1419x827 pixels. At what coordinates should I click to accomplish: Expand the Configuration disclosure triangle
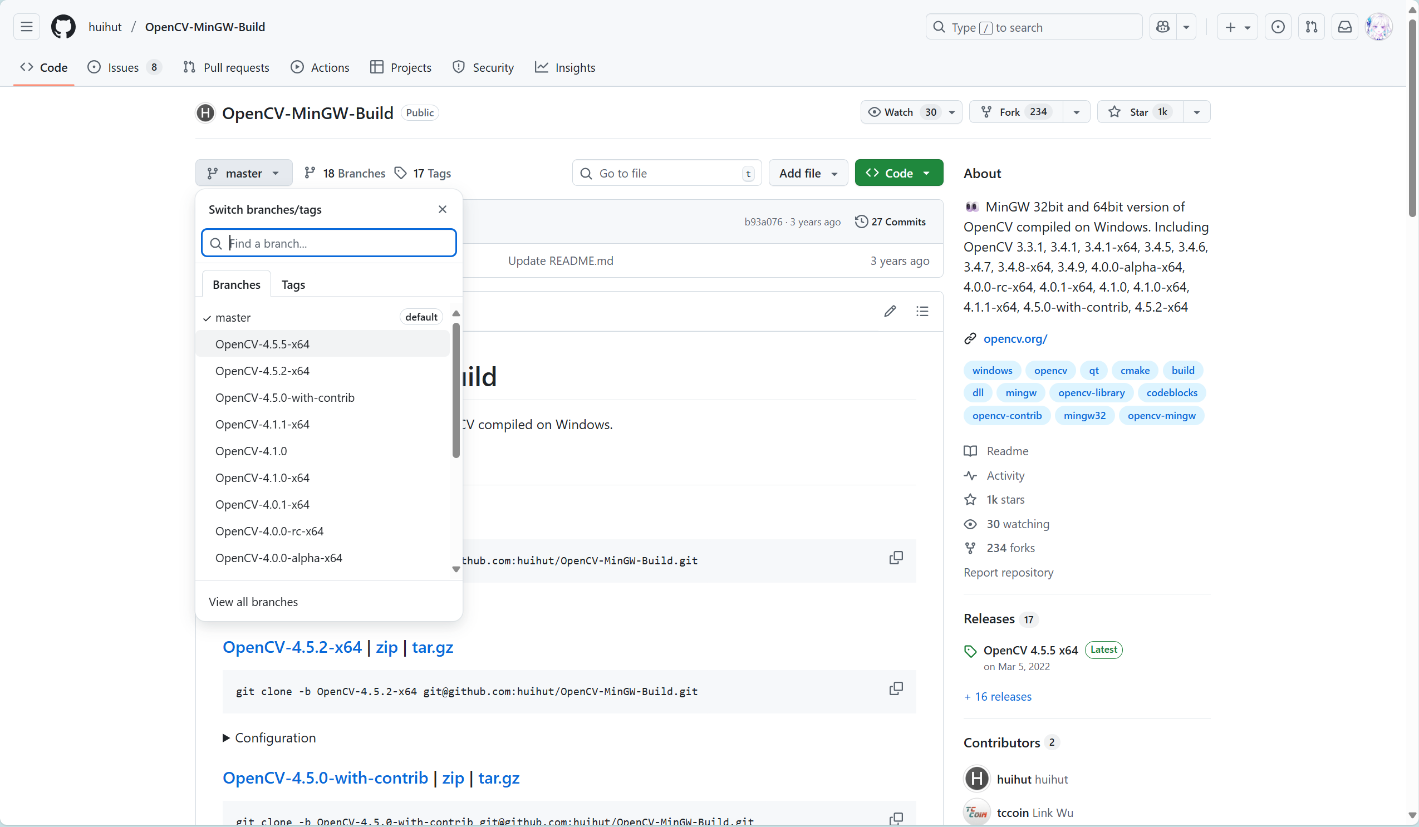point(227,738)
